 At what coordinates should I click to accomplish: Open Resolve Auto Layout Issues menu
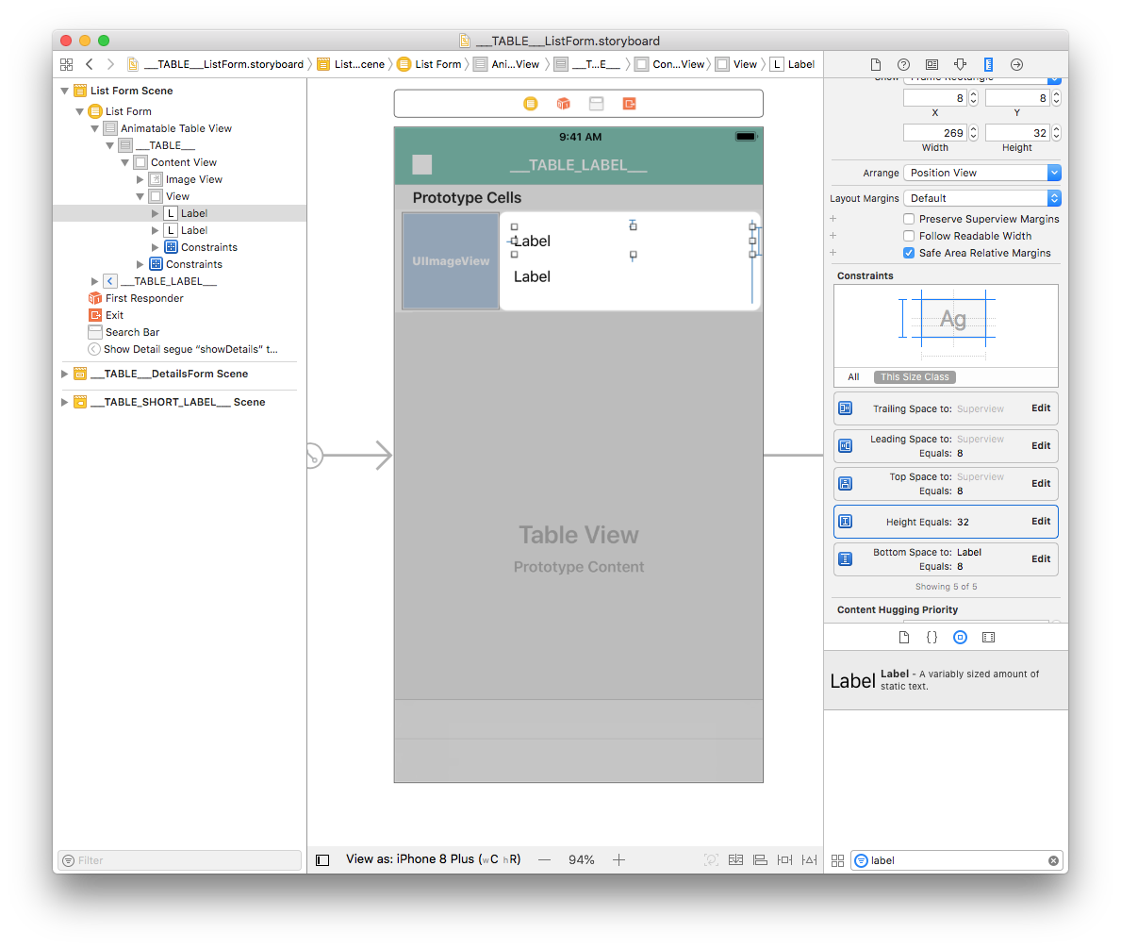point(809,859)
